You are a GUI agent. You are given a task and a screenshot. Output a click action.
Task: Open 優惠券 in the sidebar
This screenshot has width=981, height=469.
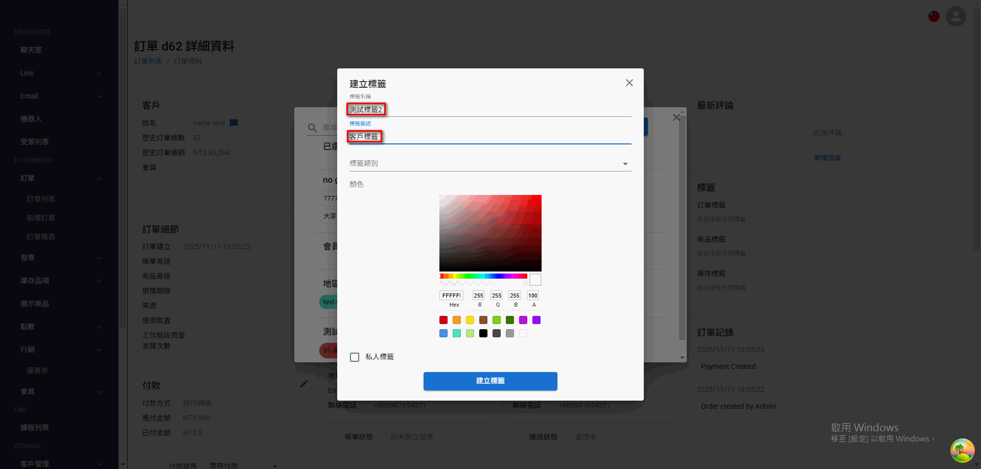point(37,371)
